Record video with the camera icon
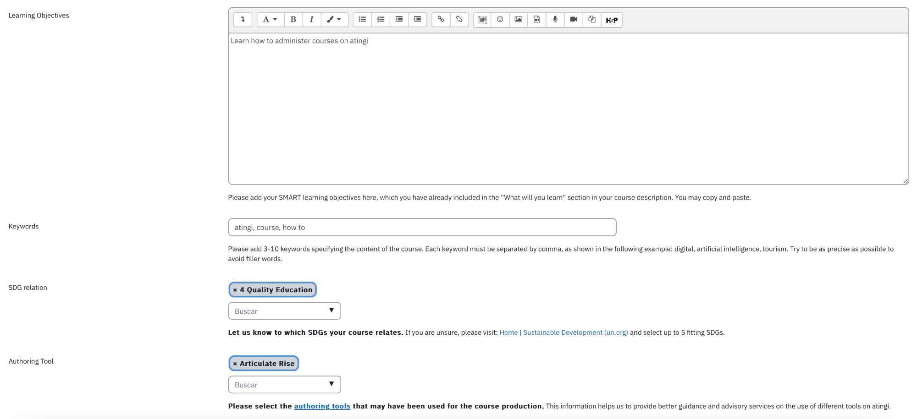The width and height of the screenshot is (917, 419). coord(574,20)
